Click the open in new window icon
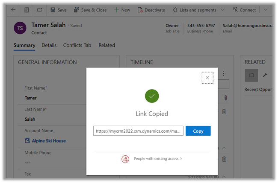The width and height of the screenshot is (278, 183). [39, 10]
